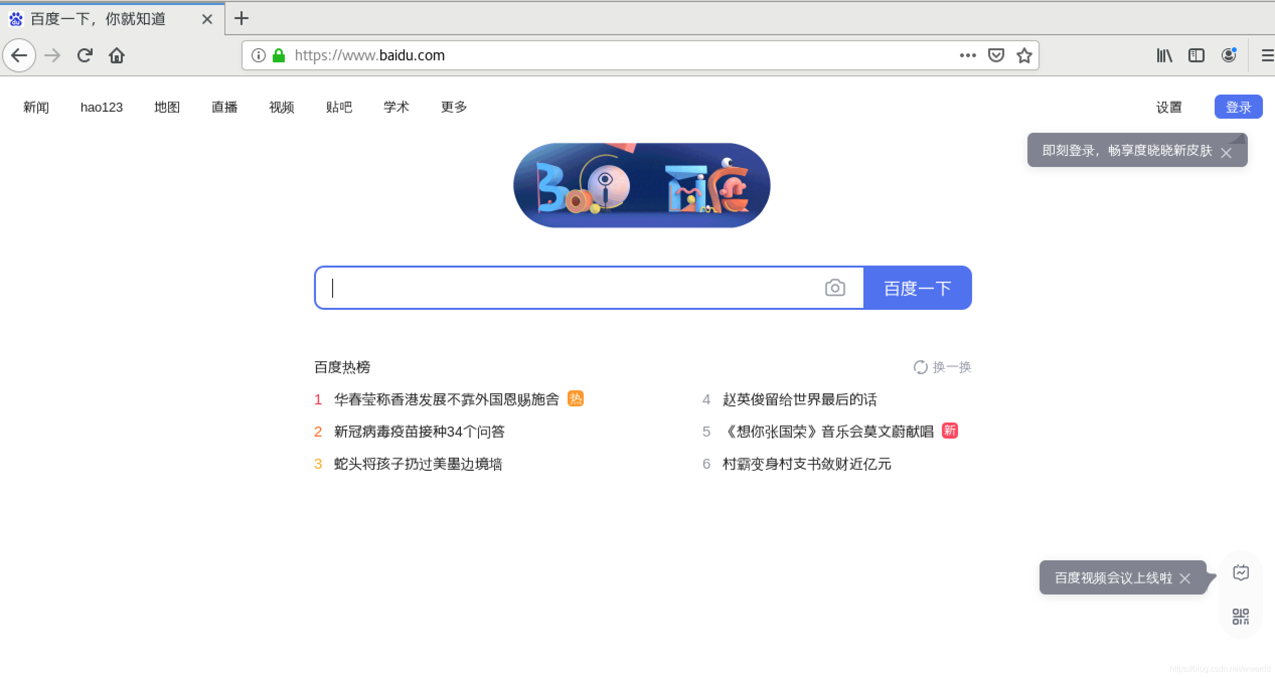The width and height of the screenshot is (1275, 678).
Task: Toggle the sidebar view icon
Action: pyautogui.click(x=1196, y=55)
